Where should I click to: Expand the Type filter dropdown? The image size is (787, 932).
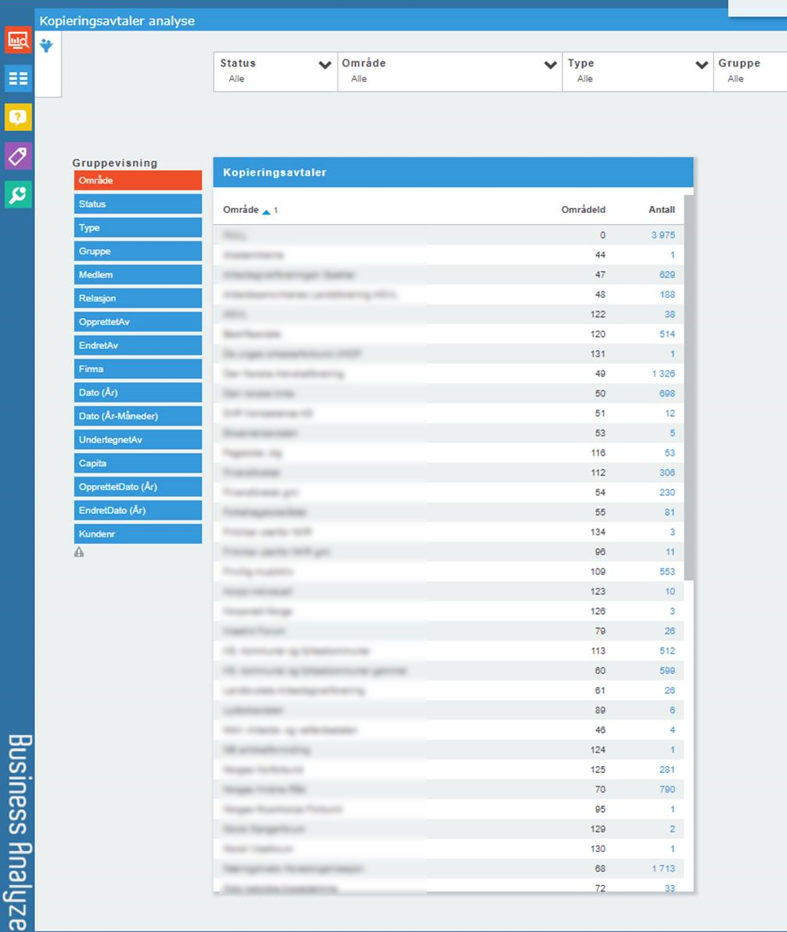702,65
